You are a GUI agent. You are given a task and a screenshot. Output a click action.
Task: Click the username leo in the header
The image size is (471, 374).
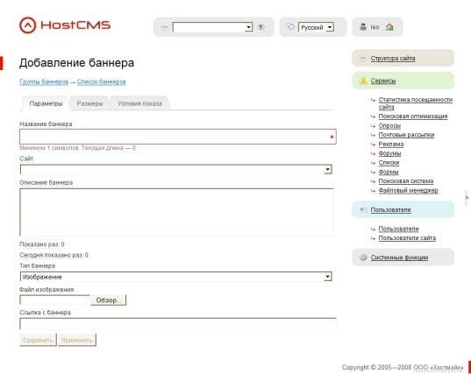coord(375,27)
